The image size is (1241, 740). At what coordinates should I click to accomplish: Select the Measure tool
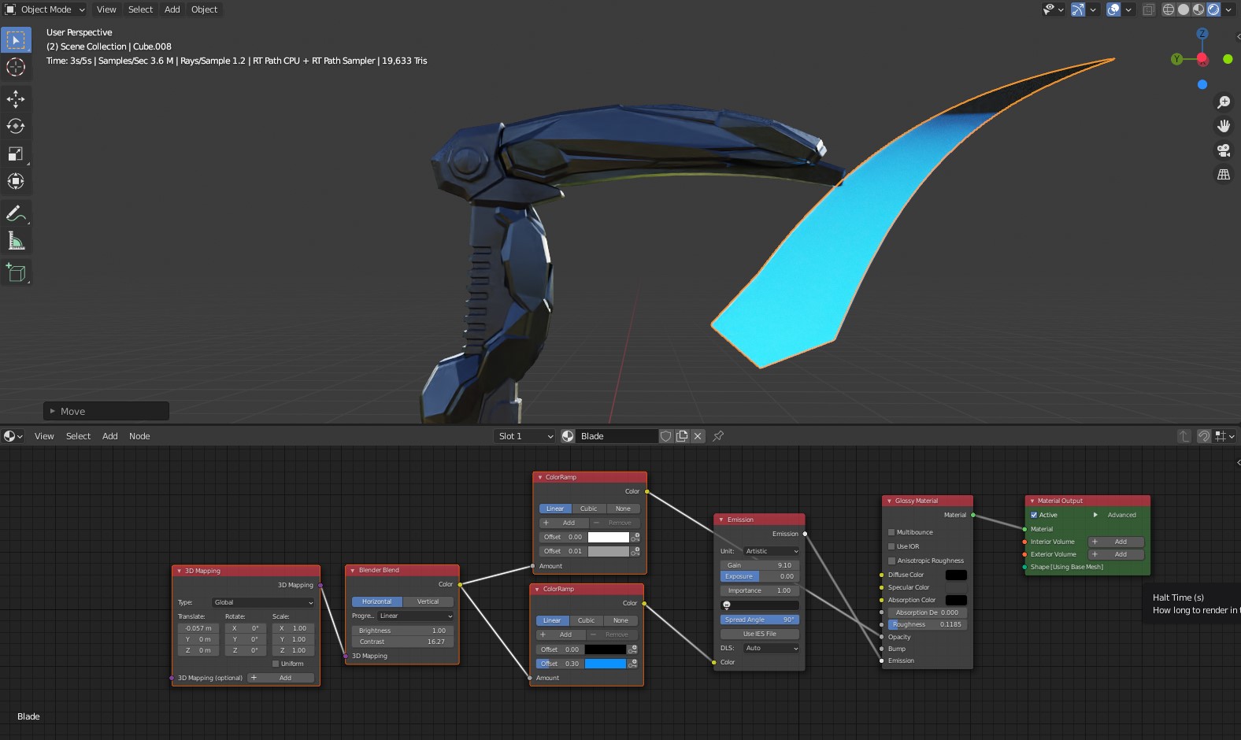coord(16,242)
